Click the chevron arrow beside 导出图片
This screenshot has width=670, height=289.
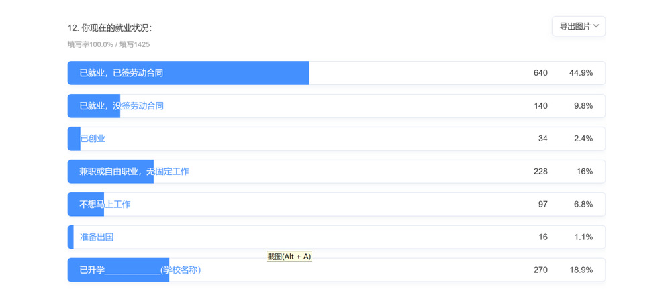tap(597, 26)
